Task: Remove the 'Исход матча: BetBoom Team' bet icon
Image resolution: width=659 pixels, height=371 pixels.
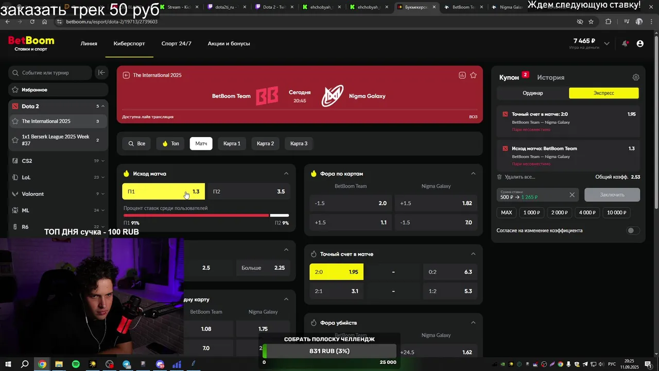Action: click(505, 148)
